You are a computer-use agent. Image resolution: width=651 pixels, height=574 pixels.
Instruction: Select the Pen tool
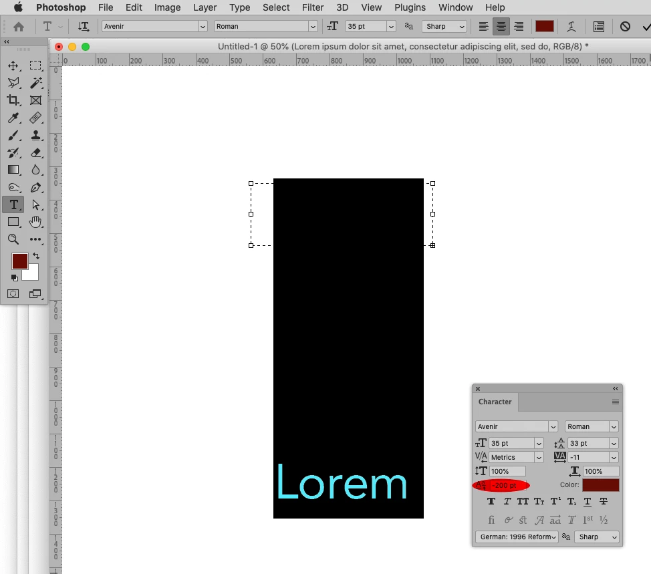(35, 187)
